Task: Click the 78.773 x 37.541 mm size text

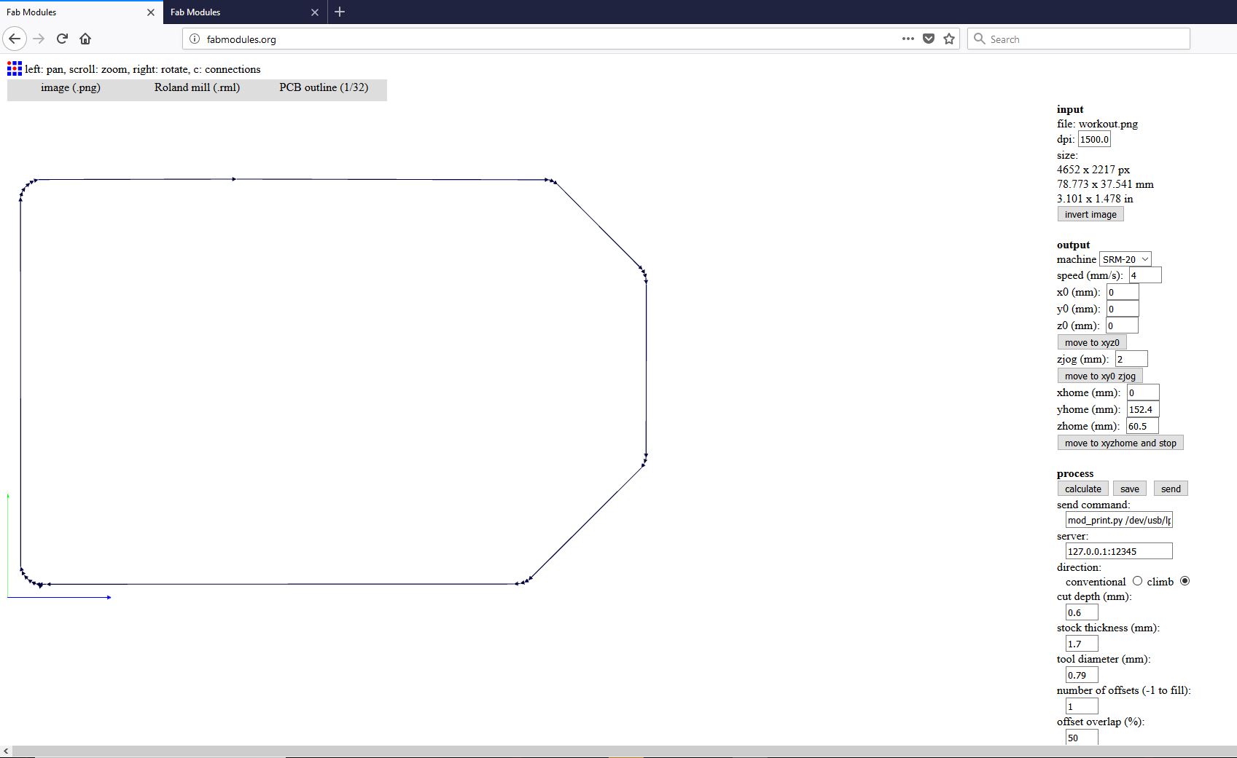Action: click(1105, 184)
